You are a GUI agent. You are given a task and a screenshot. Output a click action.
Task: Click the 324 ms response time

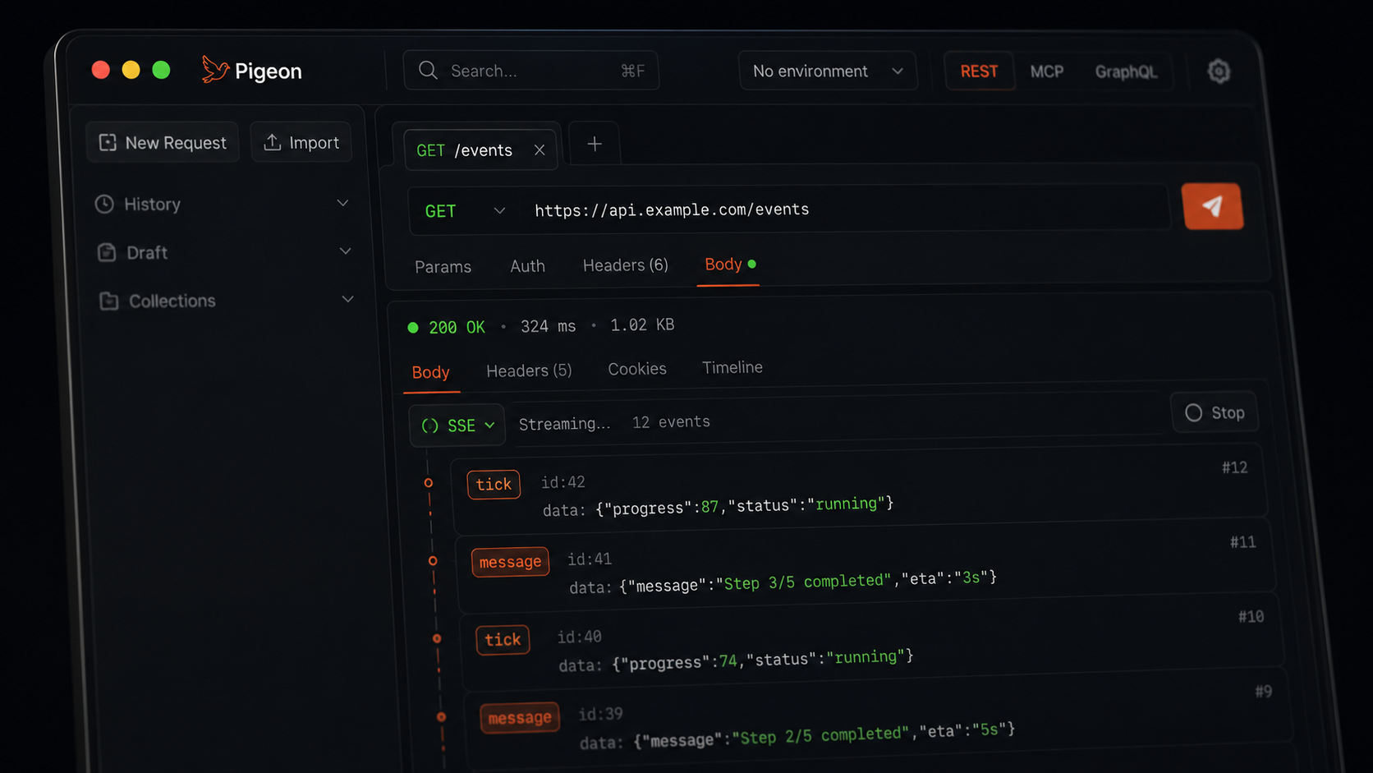549,326
